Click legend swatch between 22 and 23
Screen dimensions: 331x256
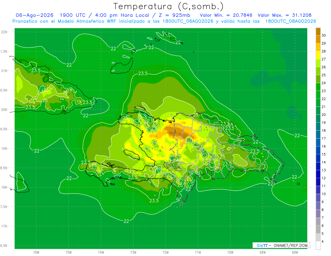(318, 95)
